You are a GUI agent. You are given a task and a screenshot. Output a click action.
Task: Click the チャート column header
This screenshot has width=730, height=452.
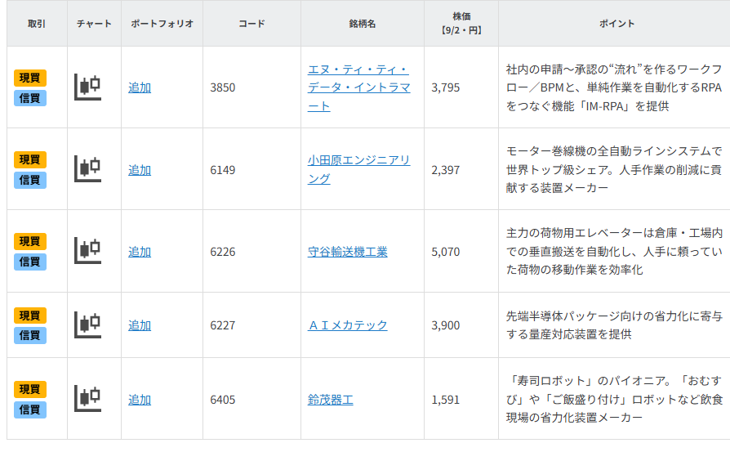click(x=94, y=24)
